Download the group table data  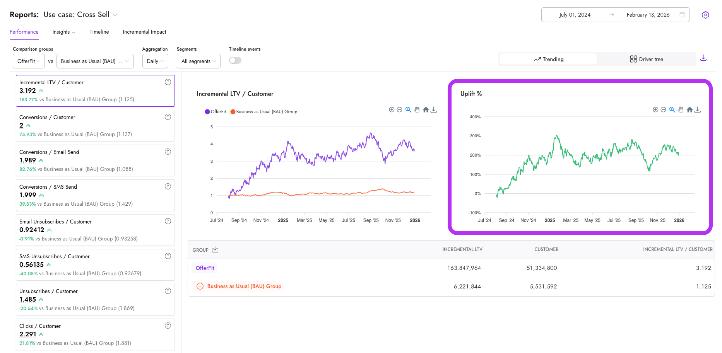(215, 250)
